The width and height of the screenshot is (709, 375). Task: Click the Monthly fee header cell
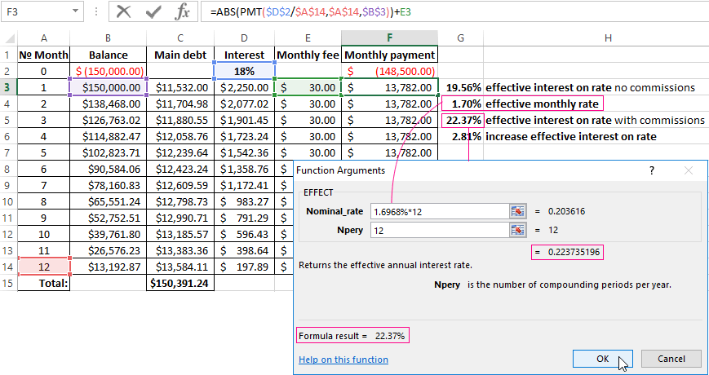click(308, 55)
